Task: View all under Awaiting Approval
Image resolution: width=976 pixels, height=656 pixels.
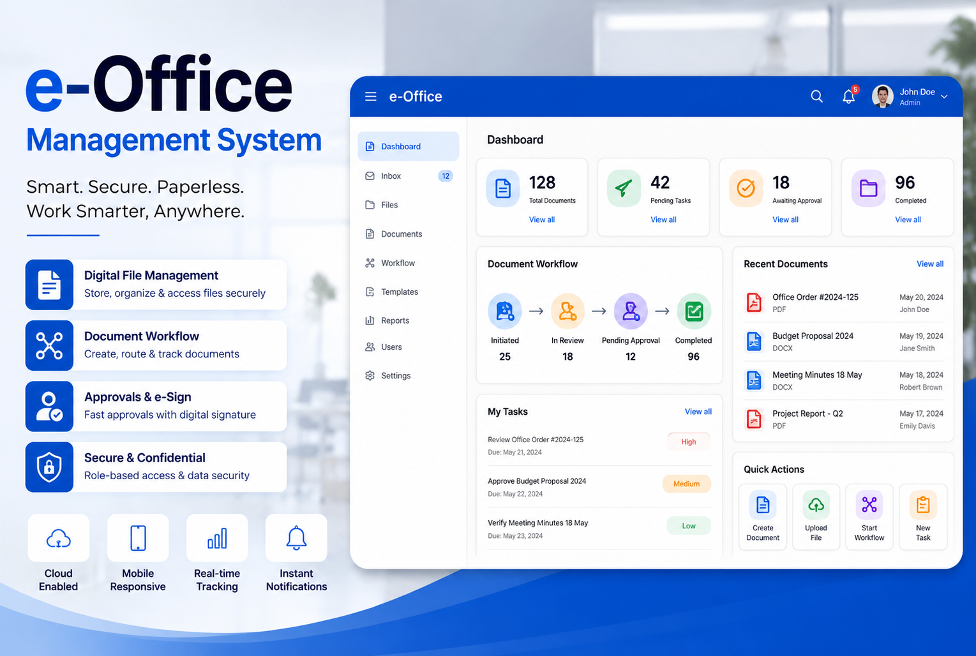Action: (x=785, y=220)
